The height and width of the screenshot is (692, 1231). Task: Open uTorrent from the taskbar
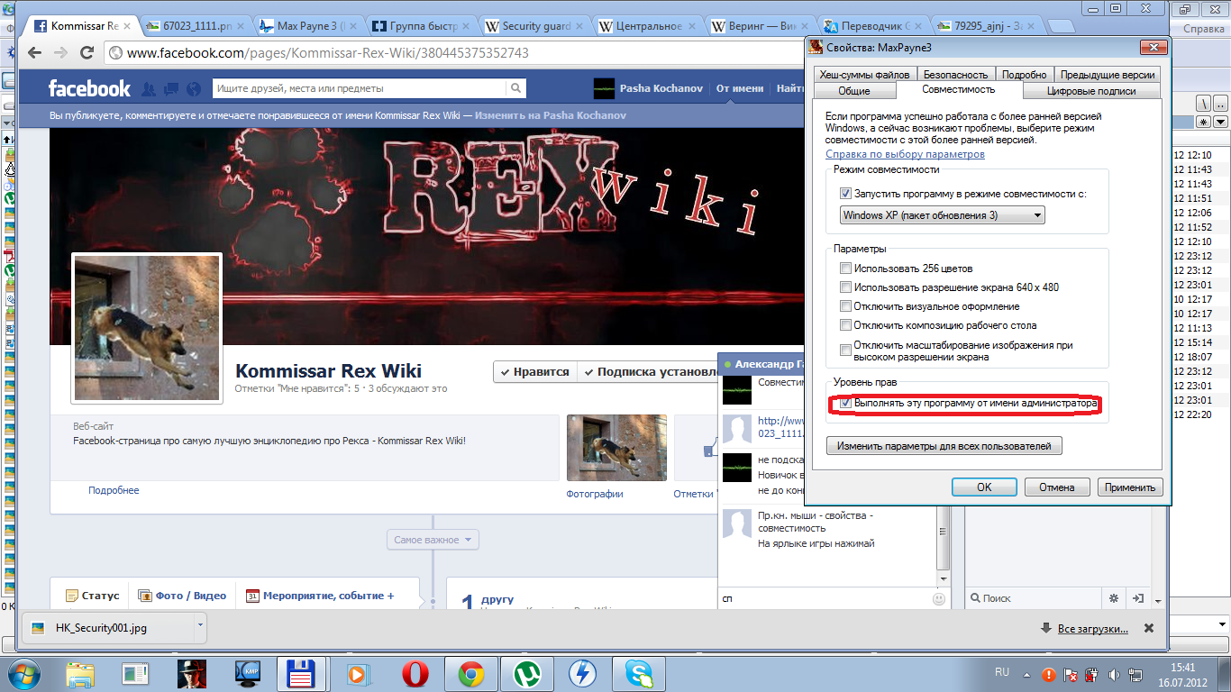click(x=525, y=673)
